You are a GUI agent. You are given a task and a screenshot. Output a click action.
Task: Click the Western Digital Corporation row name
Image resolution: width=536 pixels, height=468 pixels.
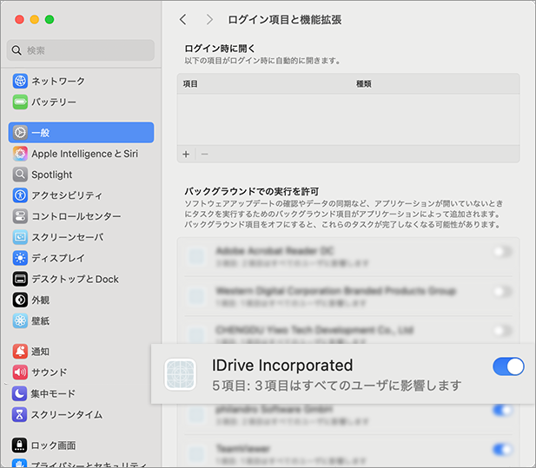tap(335, 291)
